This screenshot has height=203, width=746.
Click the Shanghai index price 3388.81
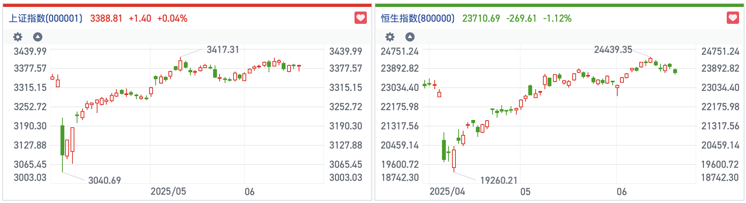pyautogui.click(x=106, y=18)
